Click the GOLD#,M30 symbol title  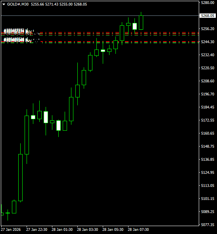[x=18, y=4]
